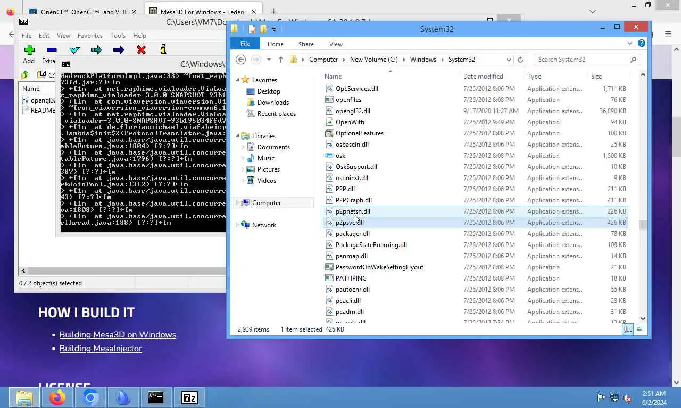Switch to the OpenCL OpenGL Firefox tab

[x=82, y=12]
